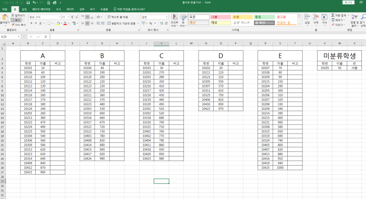Open the 파일 (File) tab

point(5,9)
